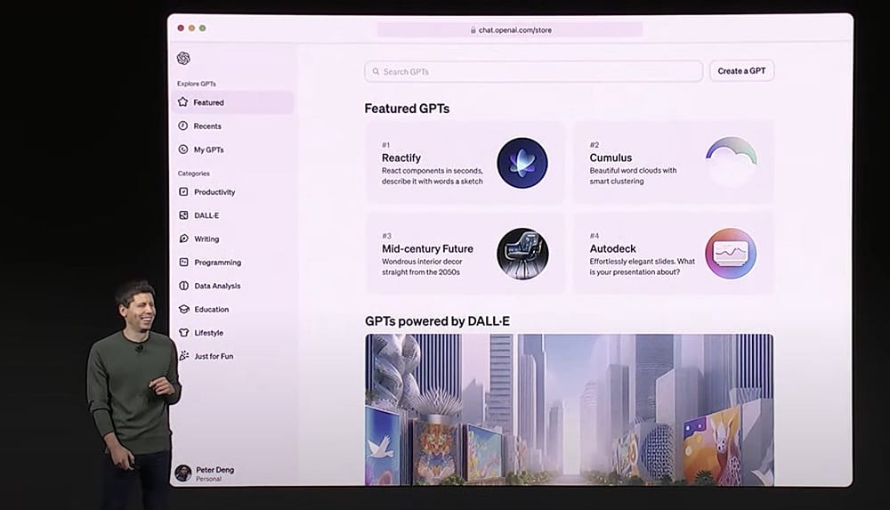
Task: Click the chat.openai.com/store address bar
Action: coord(510,29)
